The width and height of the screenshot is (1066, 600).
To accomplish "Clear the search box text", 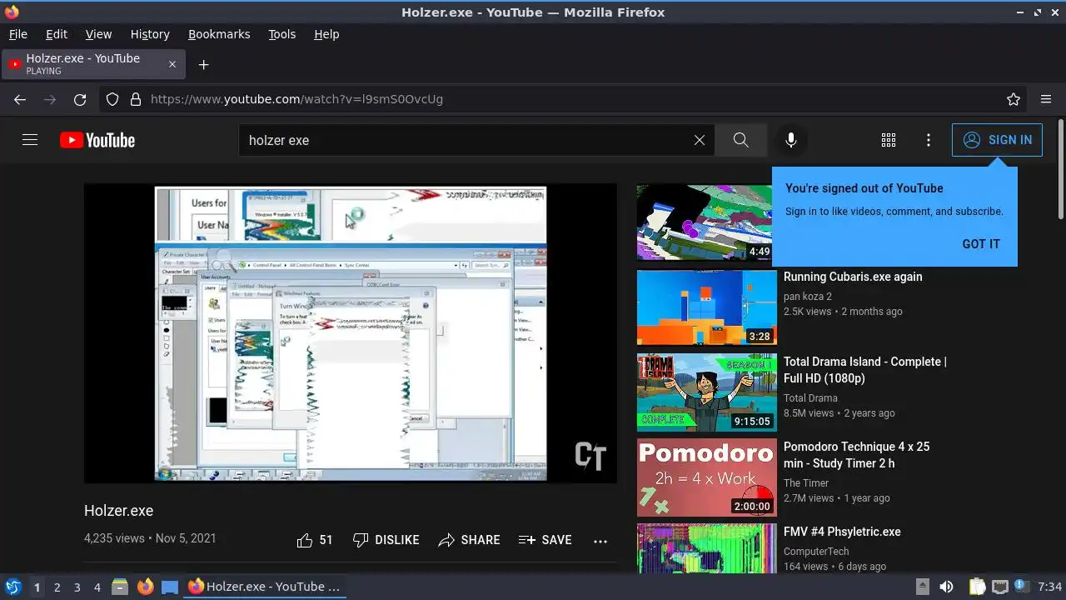I will tap(700, 140).
